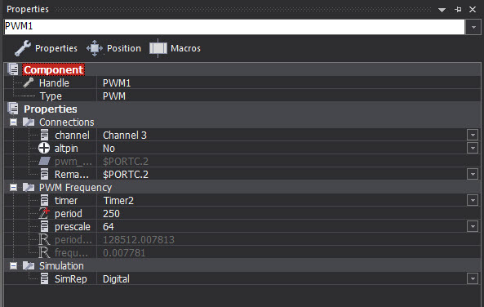Click the PWM1 component name field
The image size is (484, 307).
coord(234,27)
